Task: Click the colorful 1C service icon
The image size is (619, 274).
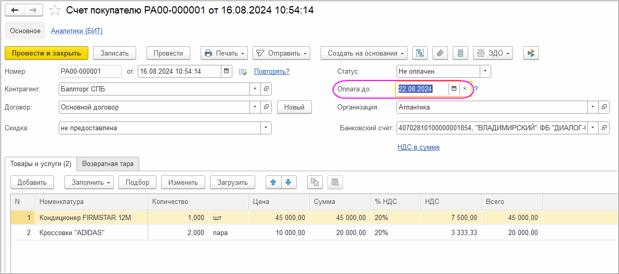Action: (531, 53)
